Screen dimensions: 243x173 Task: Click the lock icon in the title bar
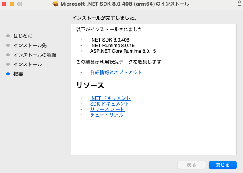click(x=239, y=4)
